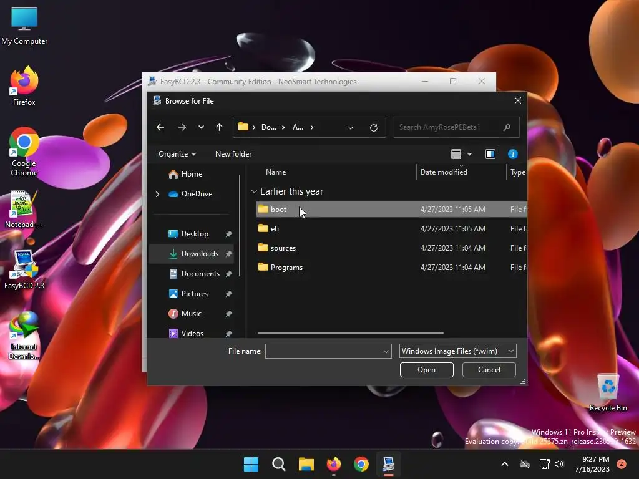Open File Explorer from the taskbar

click(306, 464)
